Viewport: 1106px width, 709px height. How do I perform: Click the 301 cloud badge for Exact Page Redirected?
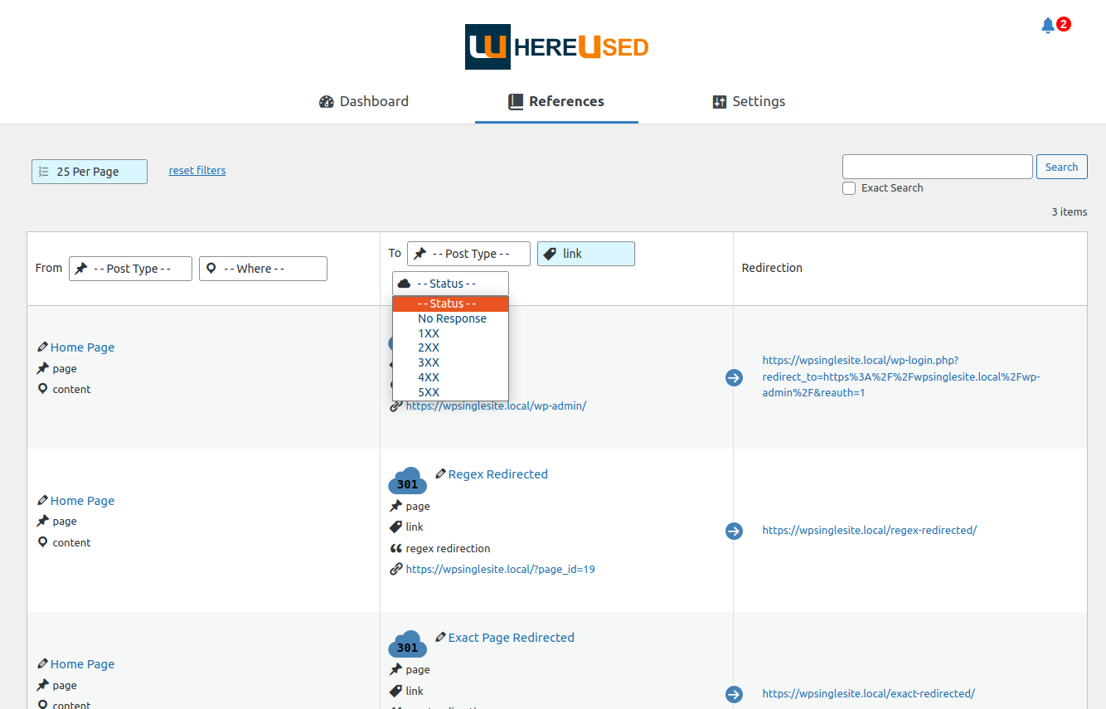407,644
